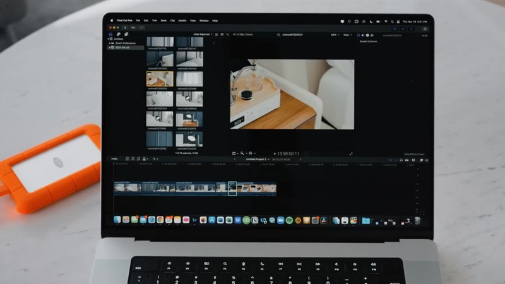Click the insert clip edit button
505x284 pixels.
tap(133, 159)
